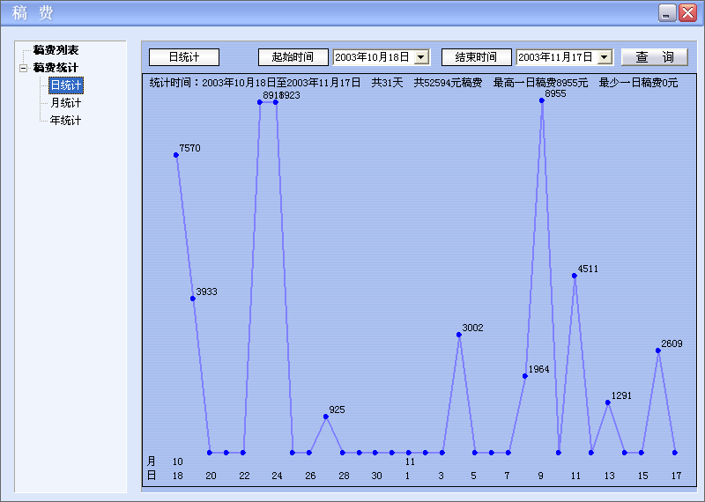705x502 pixels.
Task: Collapse the 稿费统计 tree branch
Action: tap(24, 69)
